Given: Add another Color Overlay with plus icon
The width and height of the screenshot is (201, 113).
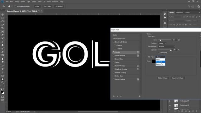Looking at the screenshot, I should click(138, 66).
